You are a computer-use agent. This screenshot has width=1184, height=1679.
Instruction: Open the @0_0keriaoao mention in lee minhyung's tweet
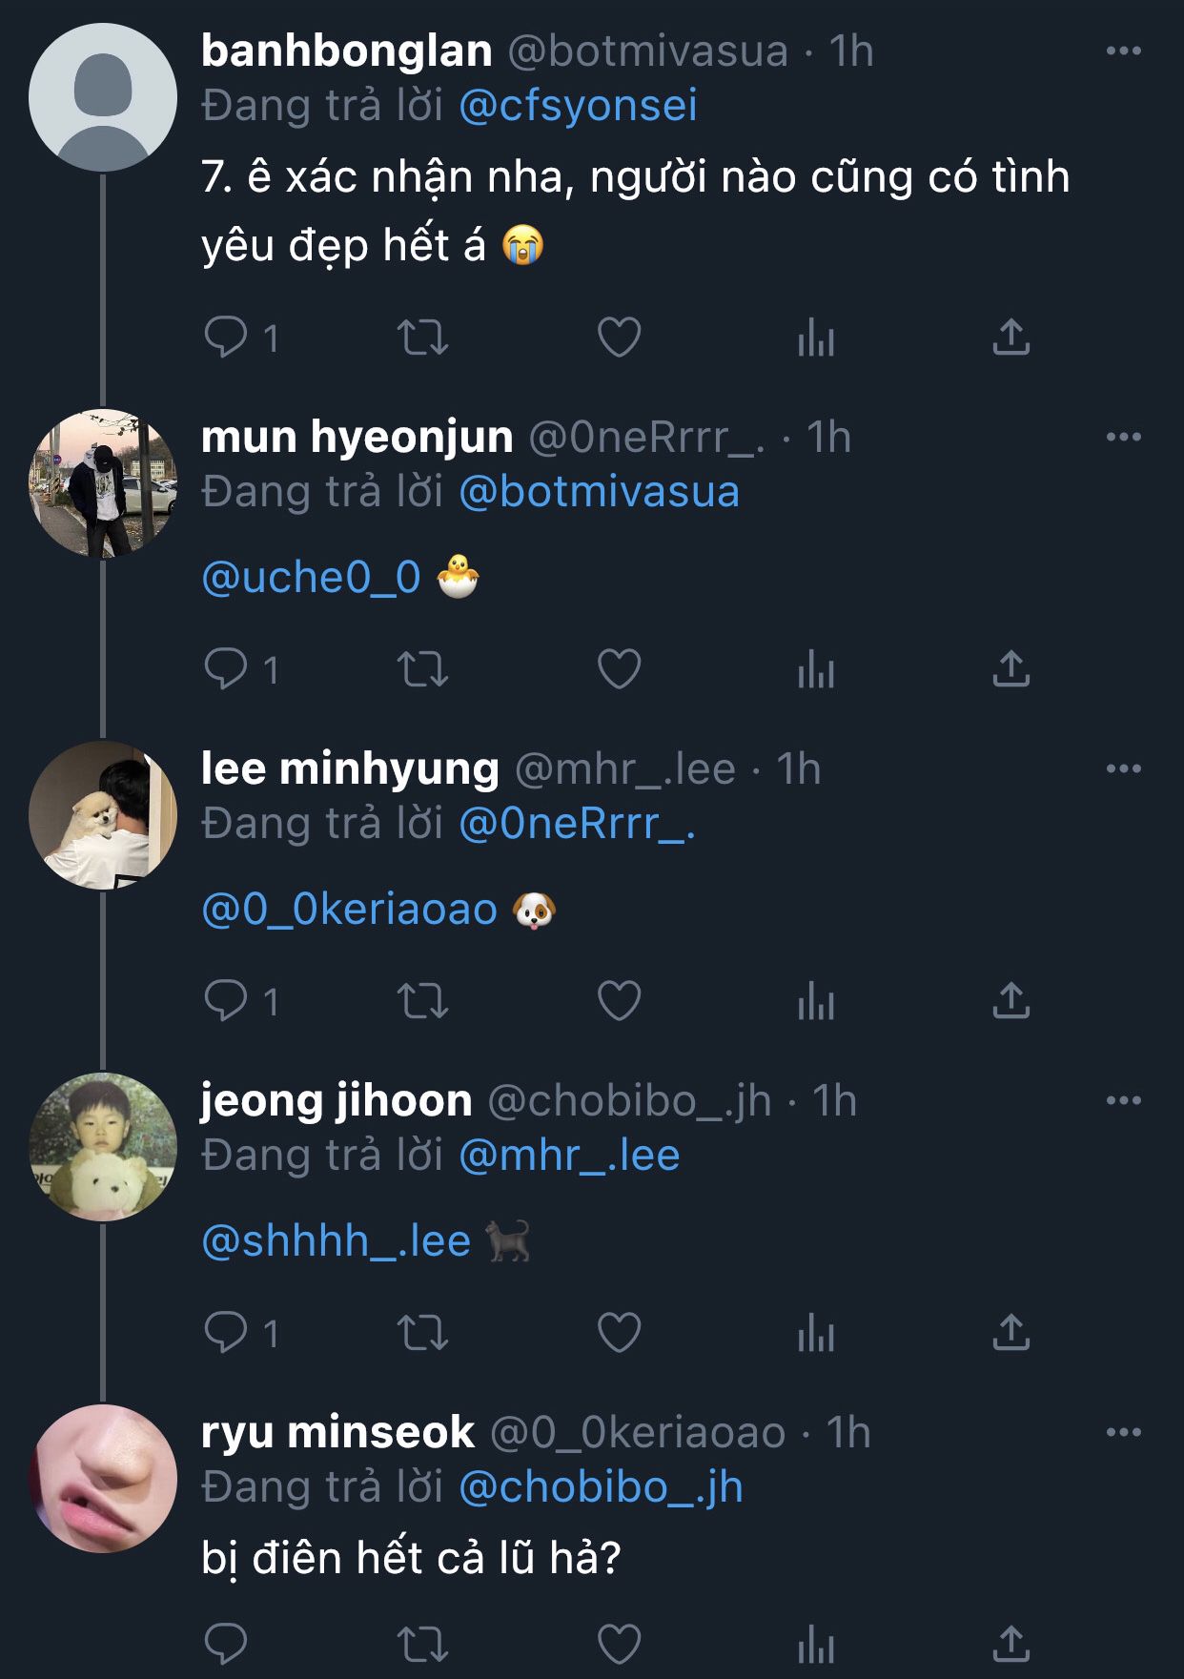coord(349,910)
